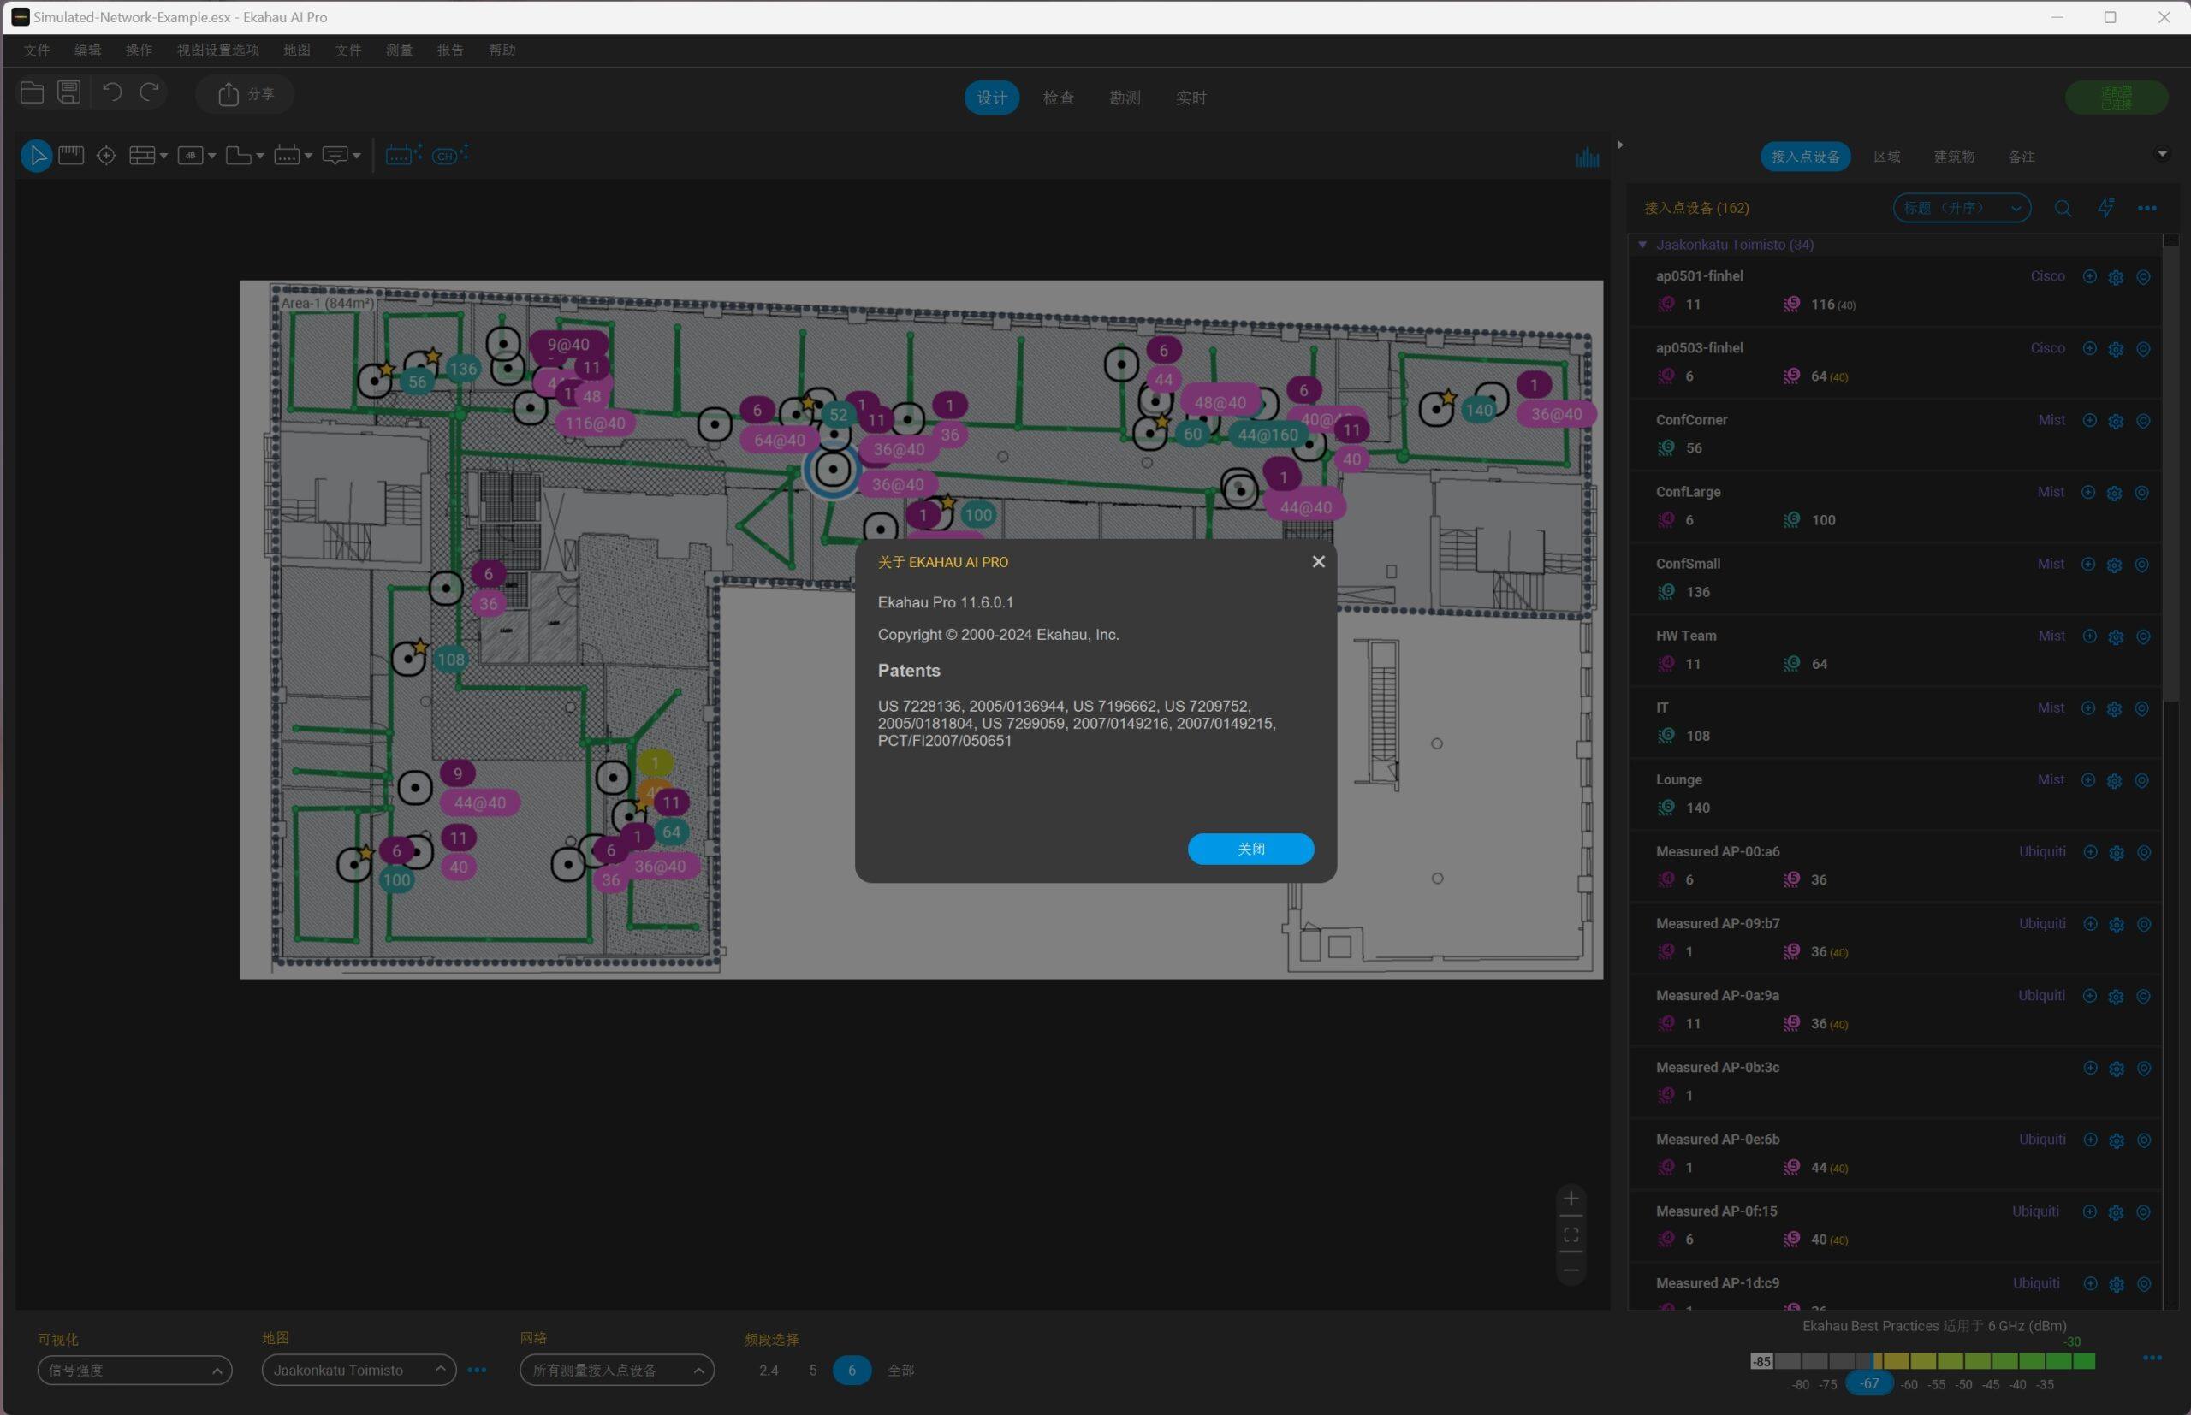Viewport: 2191px width, 1415px height.
Task: Select the 2.4 GHz band
Action: tap(769, 1370)
